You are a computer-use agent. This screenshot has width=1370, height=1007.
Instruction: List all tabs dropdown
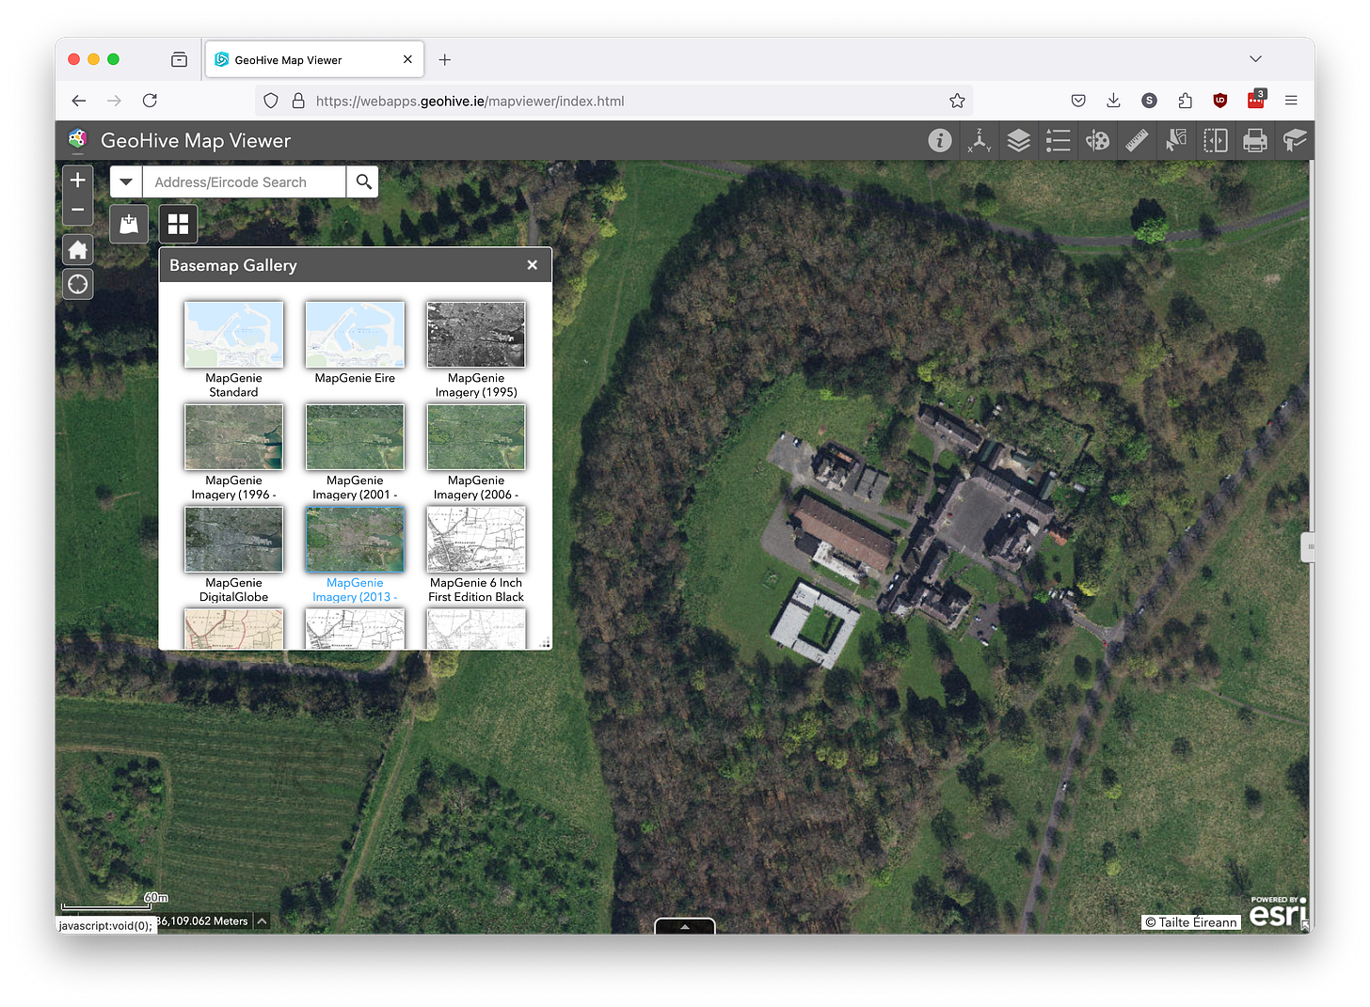point(1255,58)
